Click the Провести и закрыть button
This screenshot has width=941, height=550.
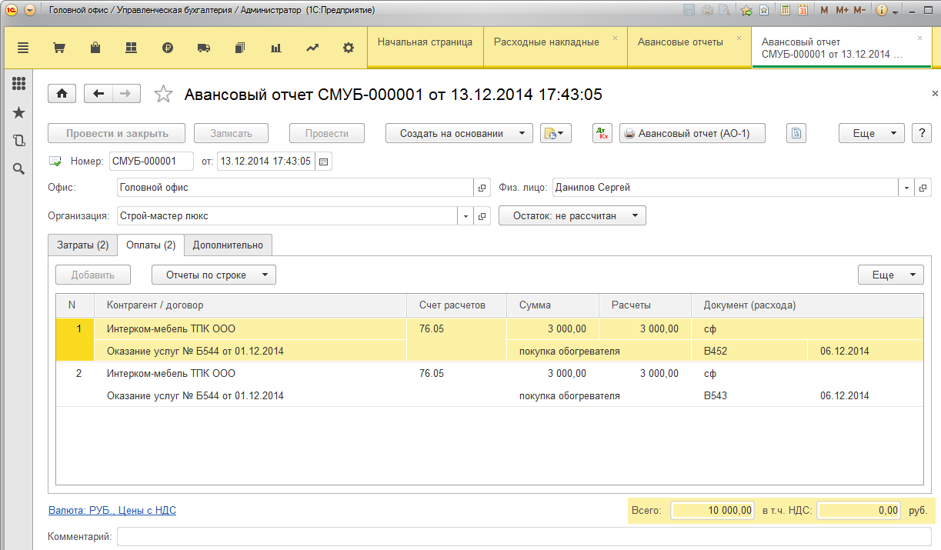coord(117,133)
